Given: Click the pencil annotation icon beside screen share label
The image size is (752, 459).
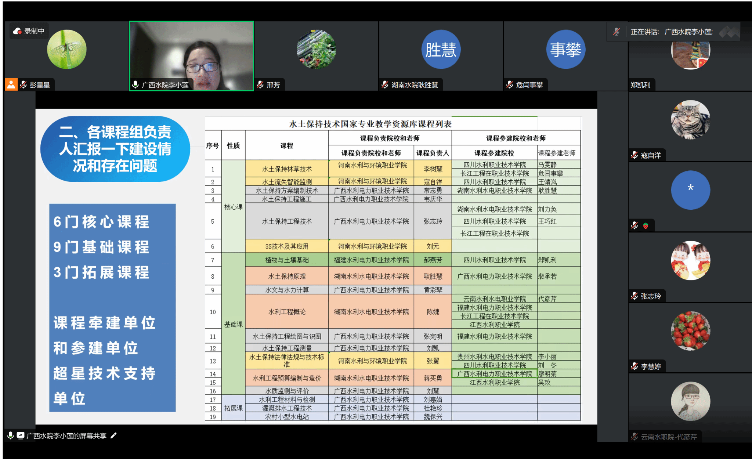Looking at the screenshot, I should coord(113,435).
